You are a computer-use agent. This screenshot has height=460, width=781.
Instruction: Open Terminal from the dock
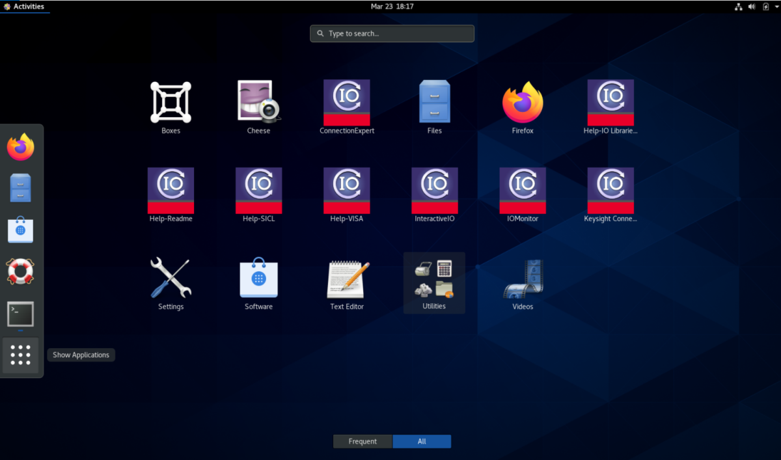pos(21,315)
